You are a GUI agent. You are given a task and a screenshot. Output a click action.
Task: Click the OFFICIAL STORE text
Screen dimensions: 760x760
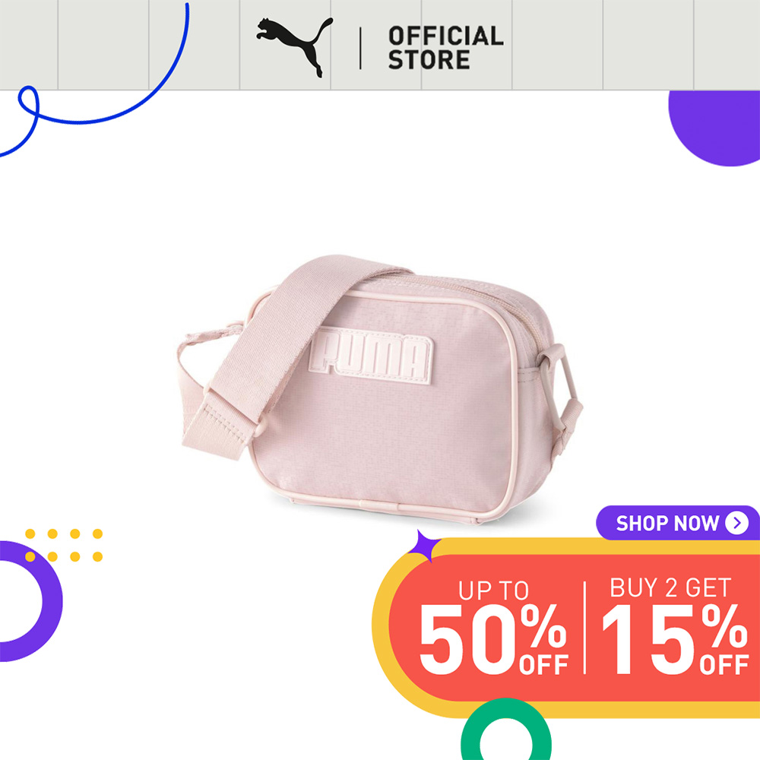pos(445,48)
